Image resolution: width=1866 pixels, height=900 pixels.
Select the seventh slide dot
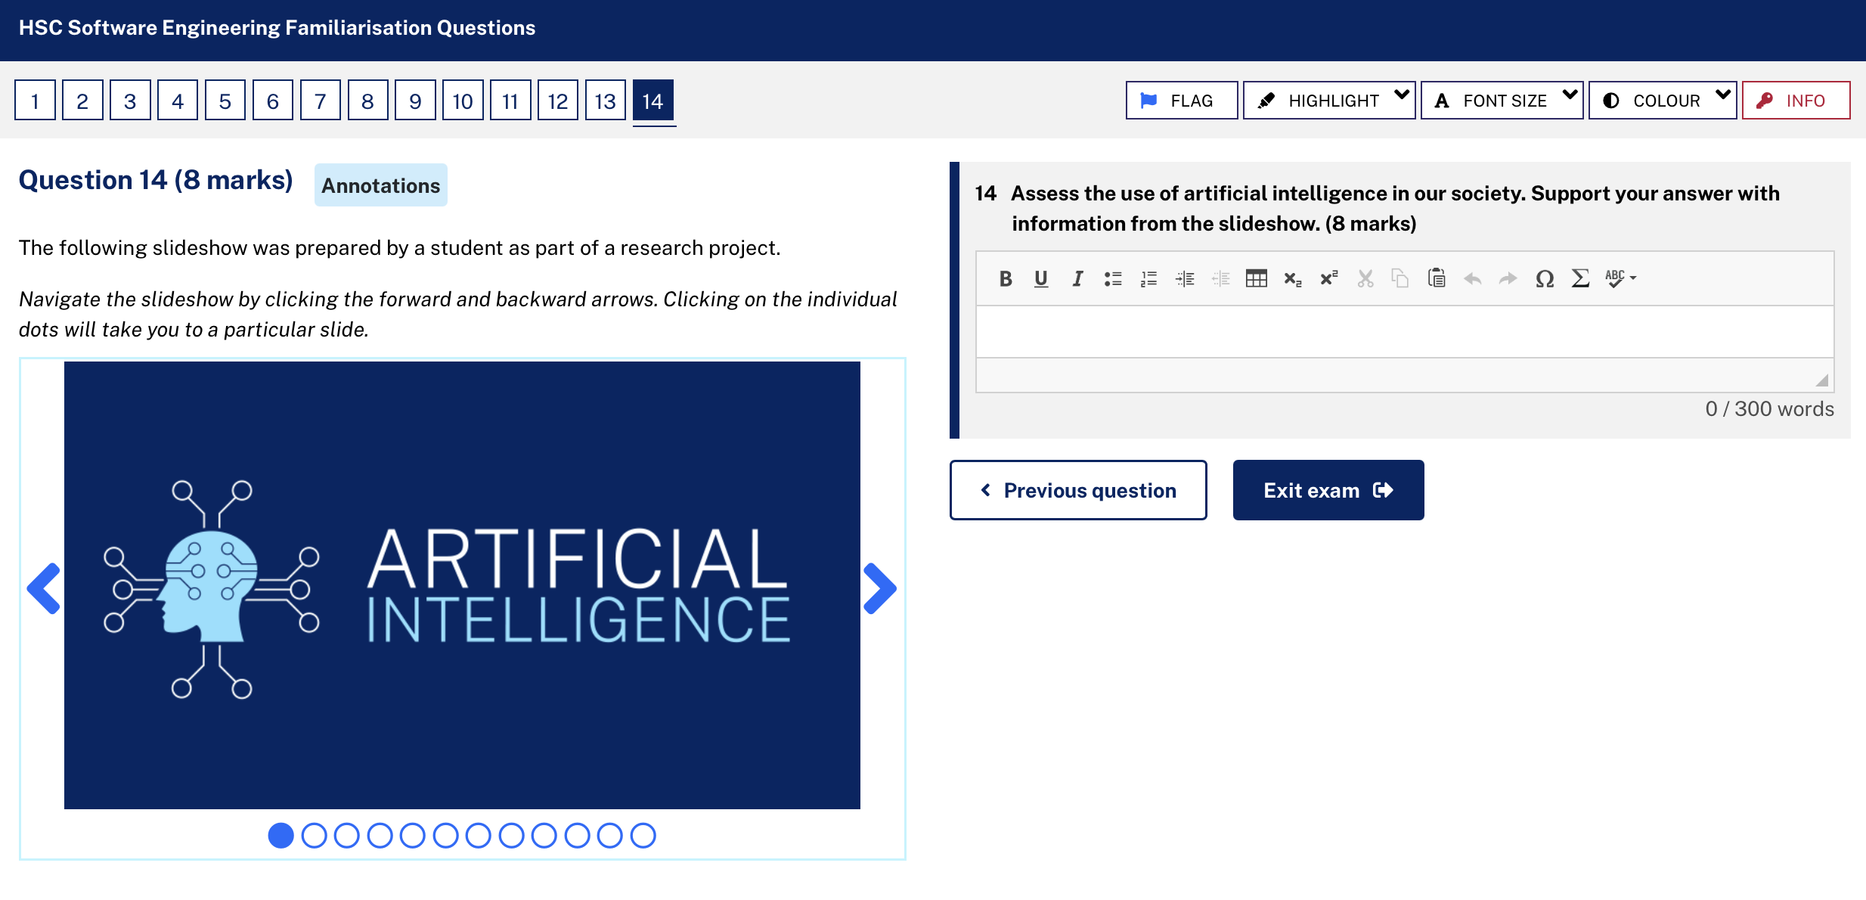click(479, 836)
